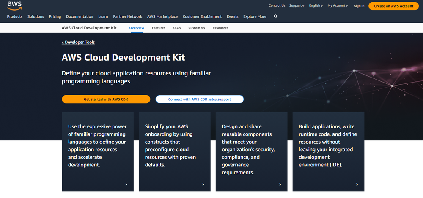Click Connect with AWS CDK sales support
Viewport: 423px width, 198px height.
click(200, 99)
